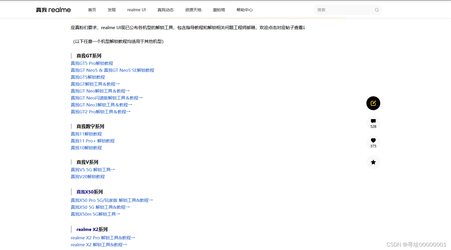Click the 528 comment count

(x=373, y=127)
